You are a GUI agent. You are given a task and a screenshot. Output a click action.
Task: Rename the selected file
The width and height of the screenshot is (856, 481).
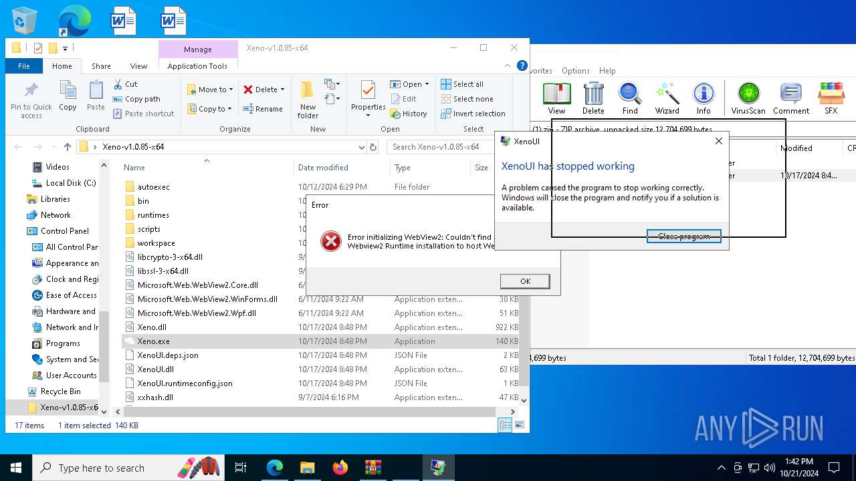(262, 109)
